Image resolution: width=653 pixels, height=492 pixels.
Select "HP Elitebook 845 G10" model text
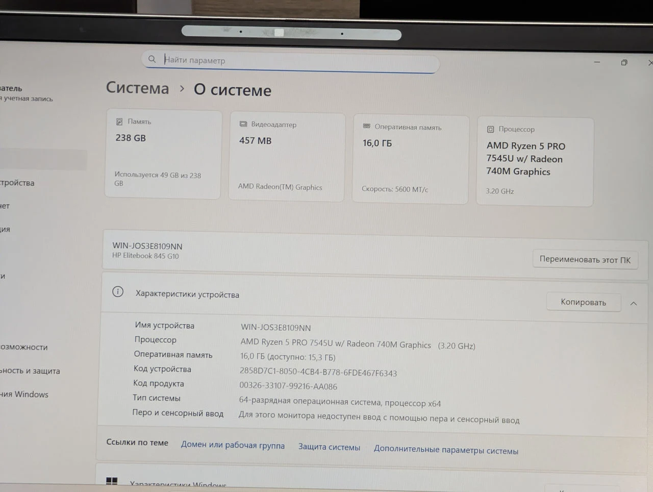click(x=145, y=256)
